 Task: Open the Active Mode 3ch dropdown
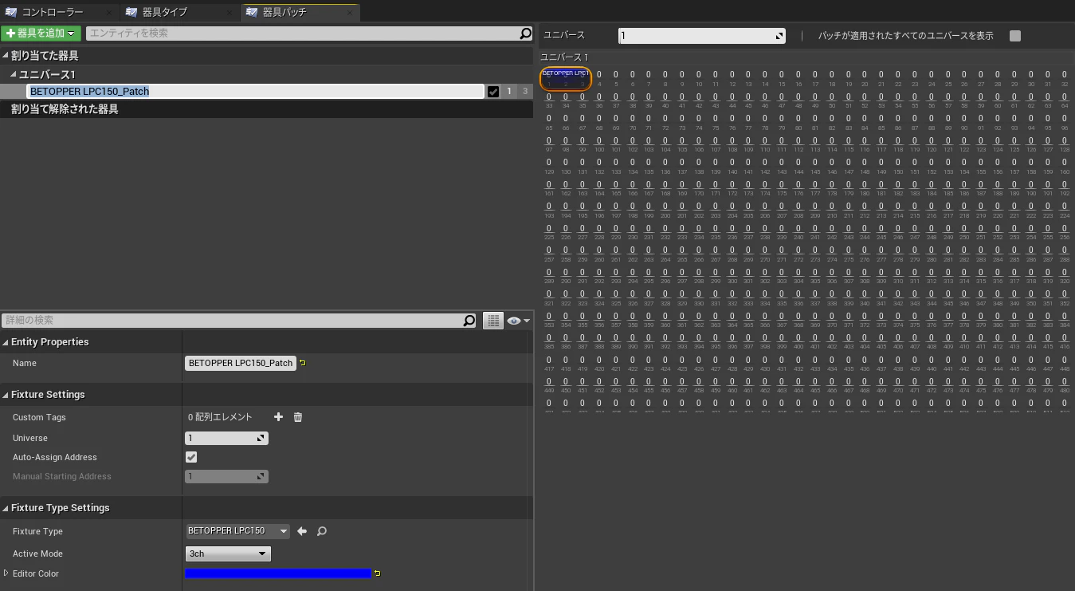(228, 554)
